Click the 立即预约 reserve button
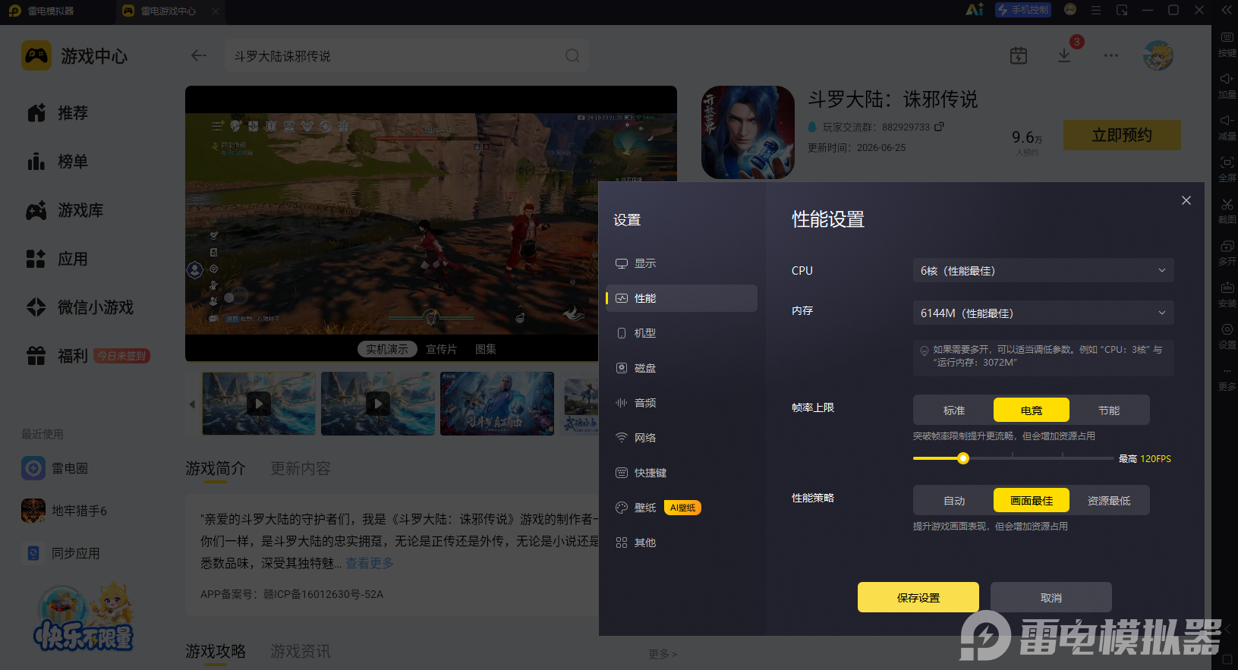This screenshot has height=670, width=1238. pyautogui.click(x=1122, y=135)
